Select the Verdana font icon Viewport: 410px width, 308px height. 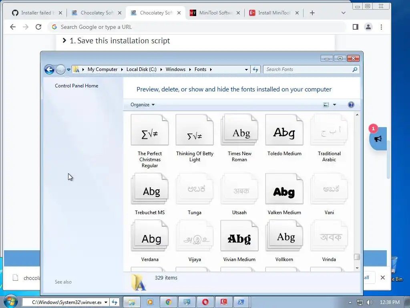point(150,236)
